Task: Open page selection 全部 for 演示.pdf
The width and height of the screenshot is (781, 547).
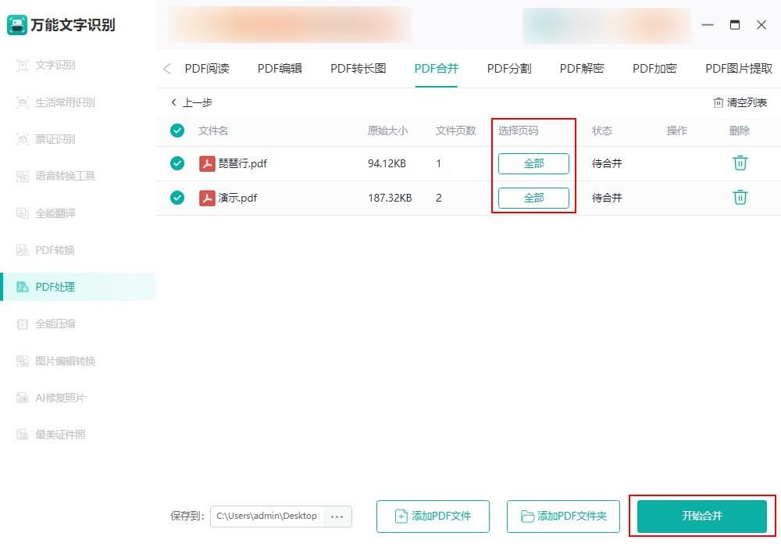Action: pyautogui.click(x=533, y=198)
